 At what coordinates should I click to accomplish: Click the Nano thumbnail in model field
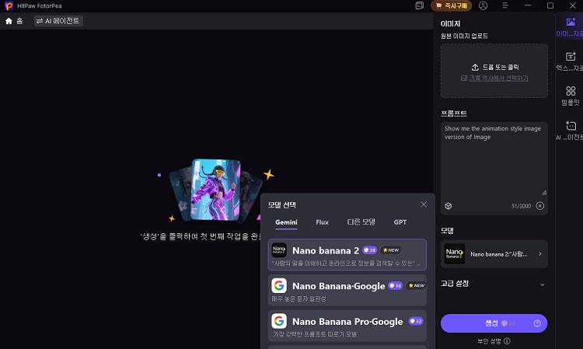455,254
